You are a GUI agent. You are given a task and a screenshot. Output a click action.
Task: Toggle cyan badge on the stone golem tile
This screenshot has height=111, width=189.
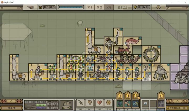(168, 65)
